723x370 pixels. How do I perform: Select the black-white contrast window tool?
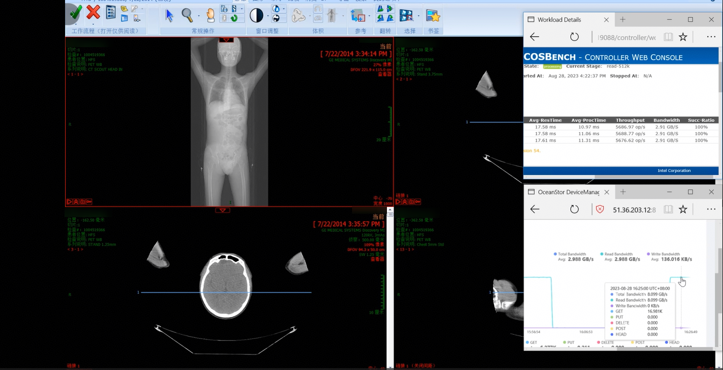click(x=256, y=16)
